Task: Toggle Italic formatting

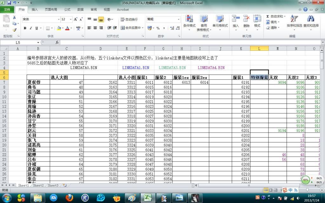Action: click(x=31, y=28)
